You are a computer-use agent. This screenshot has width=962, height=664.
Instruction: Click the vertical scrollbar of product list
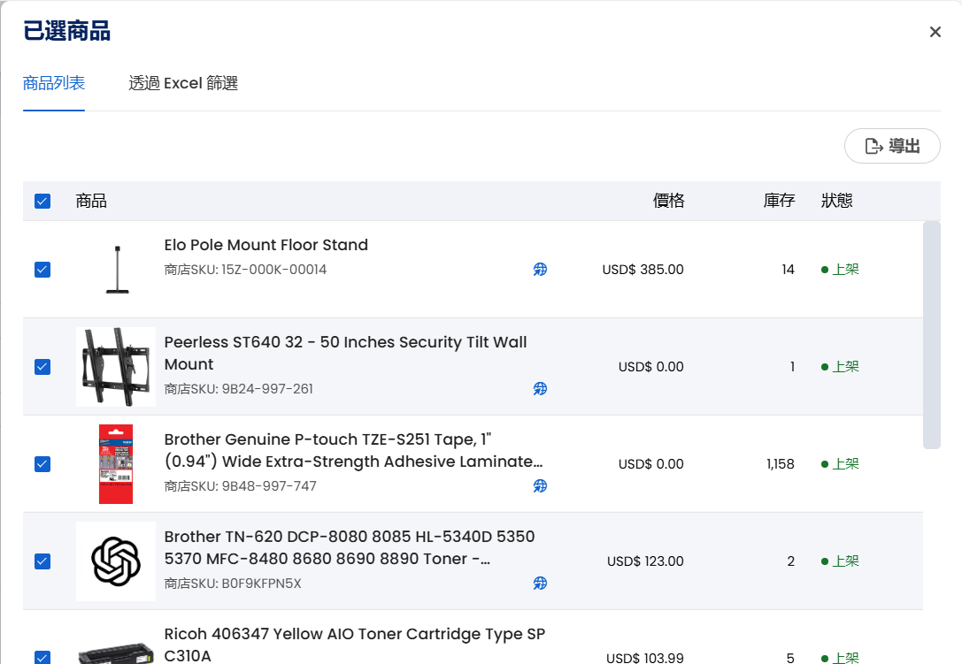coord(931,336)
